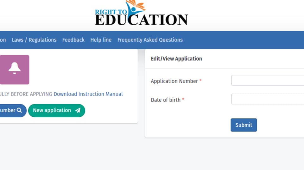Click the white bell notification icon

point(14,68)
